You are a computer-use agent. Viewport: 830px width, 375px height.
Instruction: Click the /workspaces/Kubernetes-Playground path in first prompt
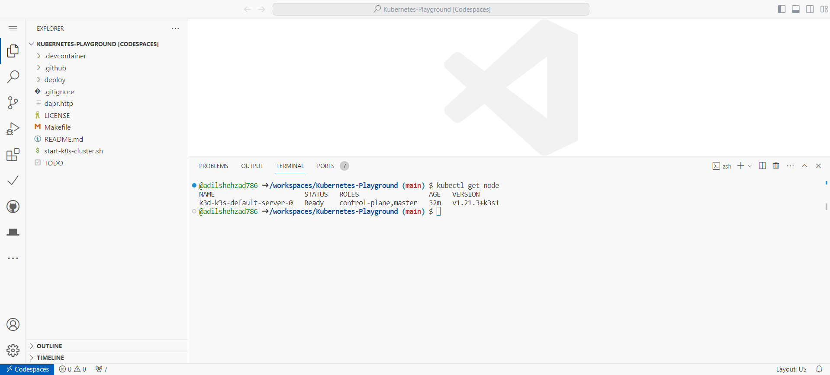click(334, 185)
